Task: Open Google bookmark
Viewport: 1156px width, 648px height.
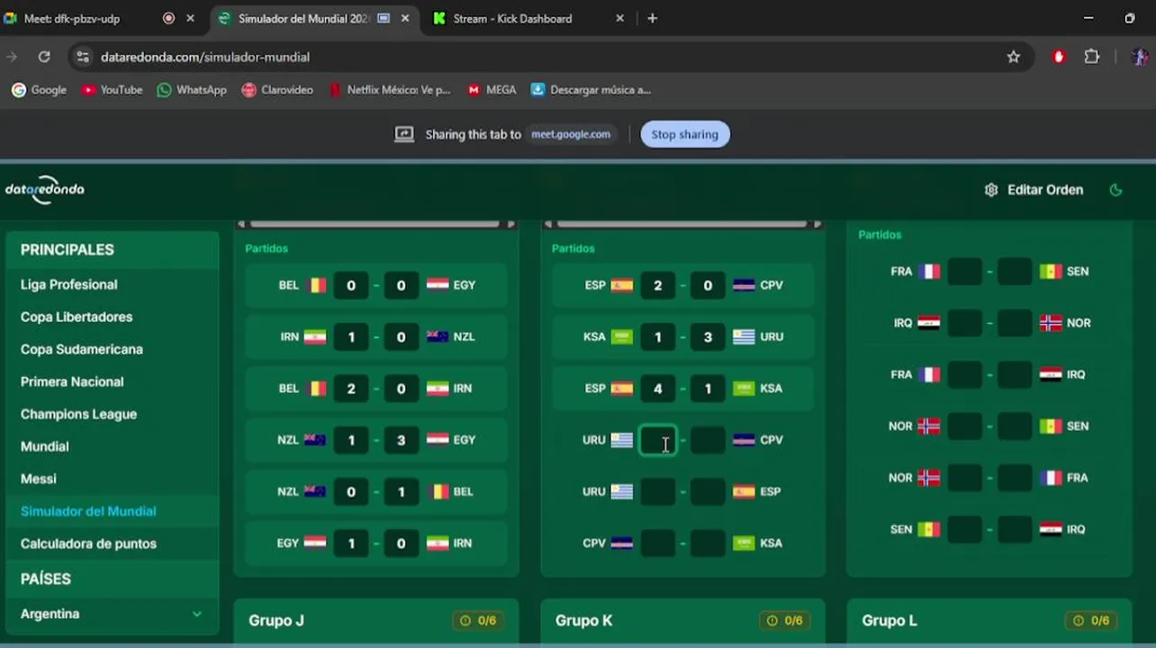Action: [x=39, y=90]
